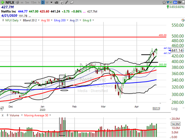Click the triangle marker above 03:31:12

click(160, 103)
